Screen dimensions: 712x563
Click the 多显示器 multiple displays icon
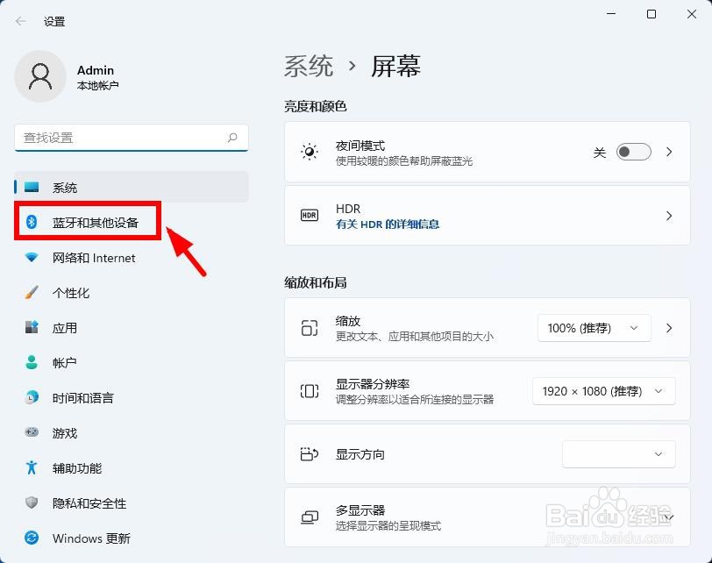pos(310,517)
